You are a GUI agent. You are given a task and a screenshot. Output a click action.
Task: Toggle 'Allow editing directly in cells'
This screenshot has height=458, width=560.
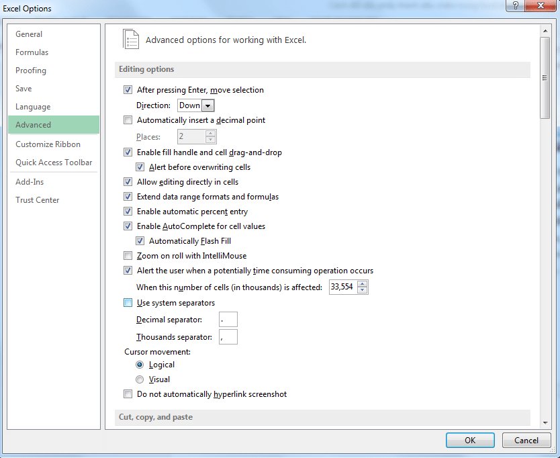click(x=128, y=182)
